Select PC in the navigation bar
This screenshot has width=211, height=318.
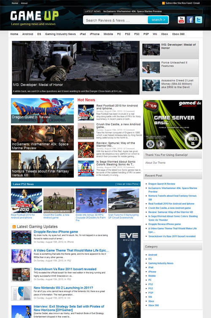coord(119,34)
